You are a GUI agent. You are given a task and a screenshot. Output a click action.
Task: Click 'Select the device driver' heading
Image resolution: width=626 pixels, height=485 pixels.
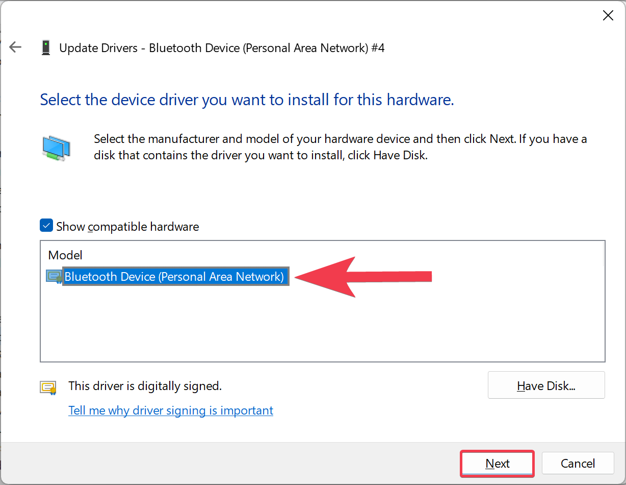pos(247,99)
